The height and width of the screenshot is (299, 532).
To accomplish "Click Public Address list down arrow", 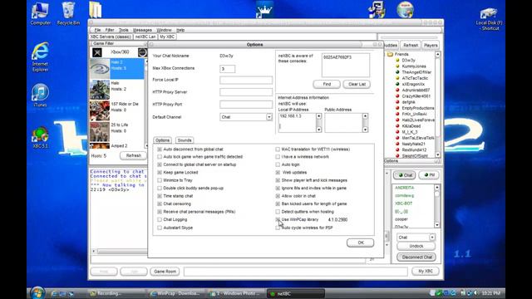I will (x=365, y=130).
